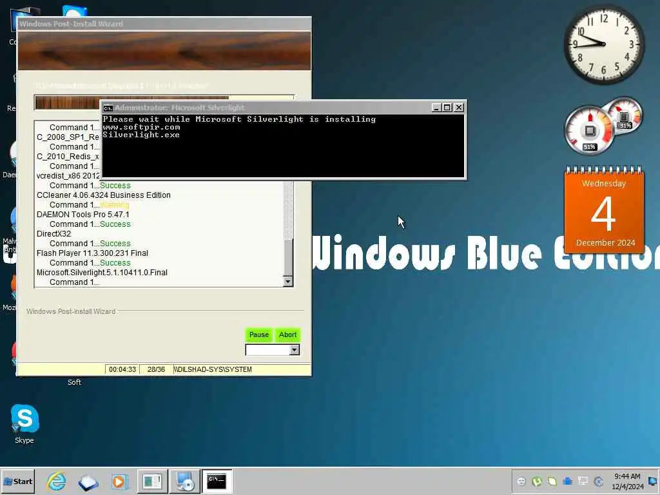Click the analog clock gadget
660x495 pixels.
[604, 44]
